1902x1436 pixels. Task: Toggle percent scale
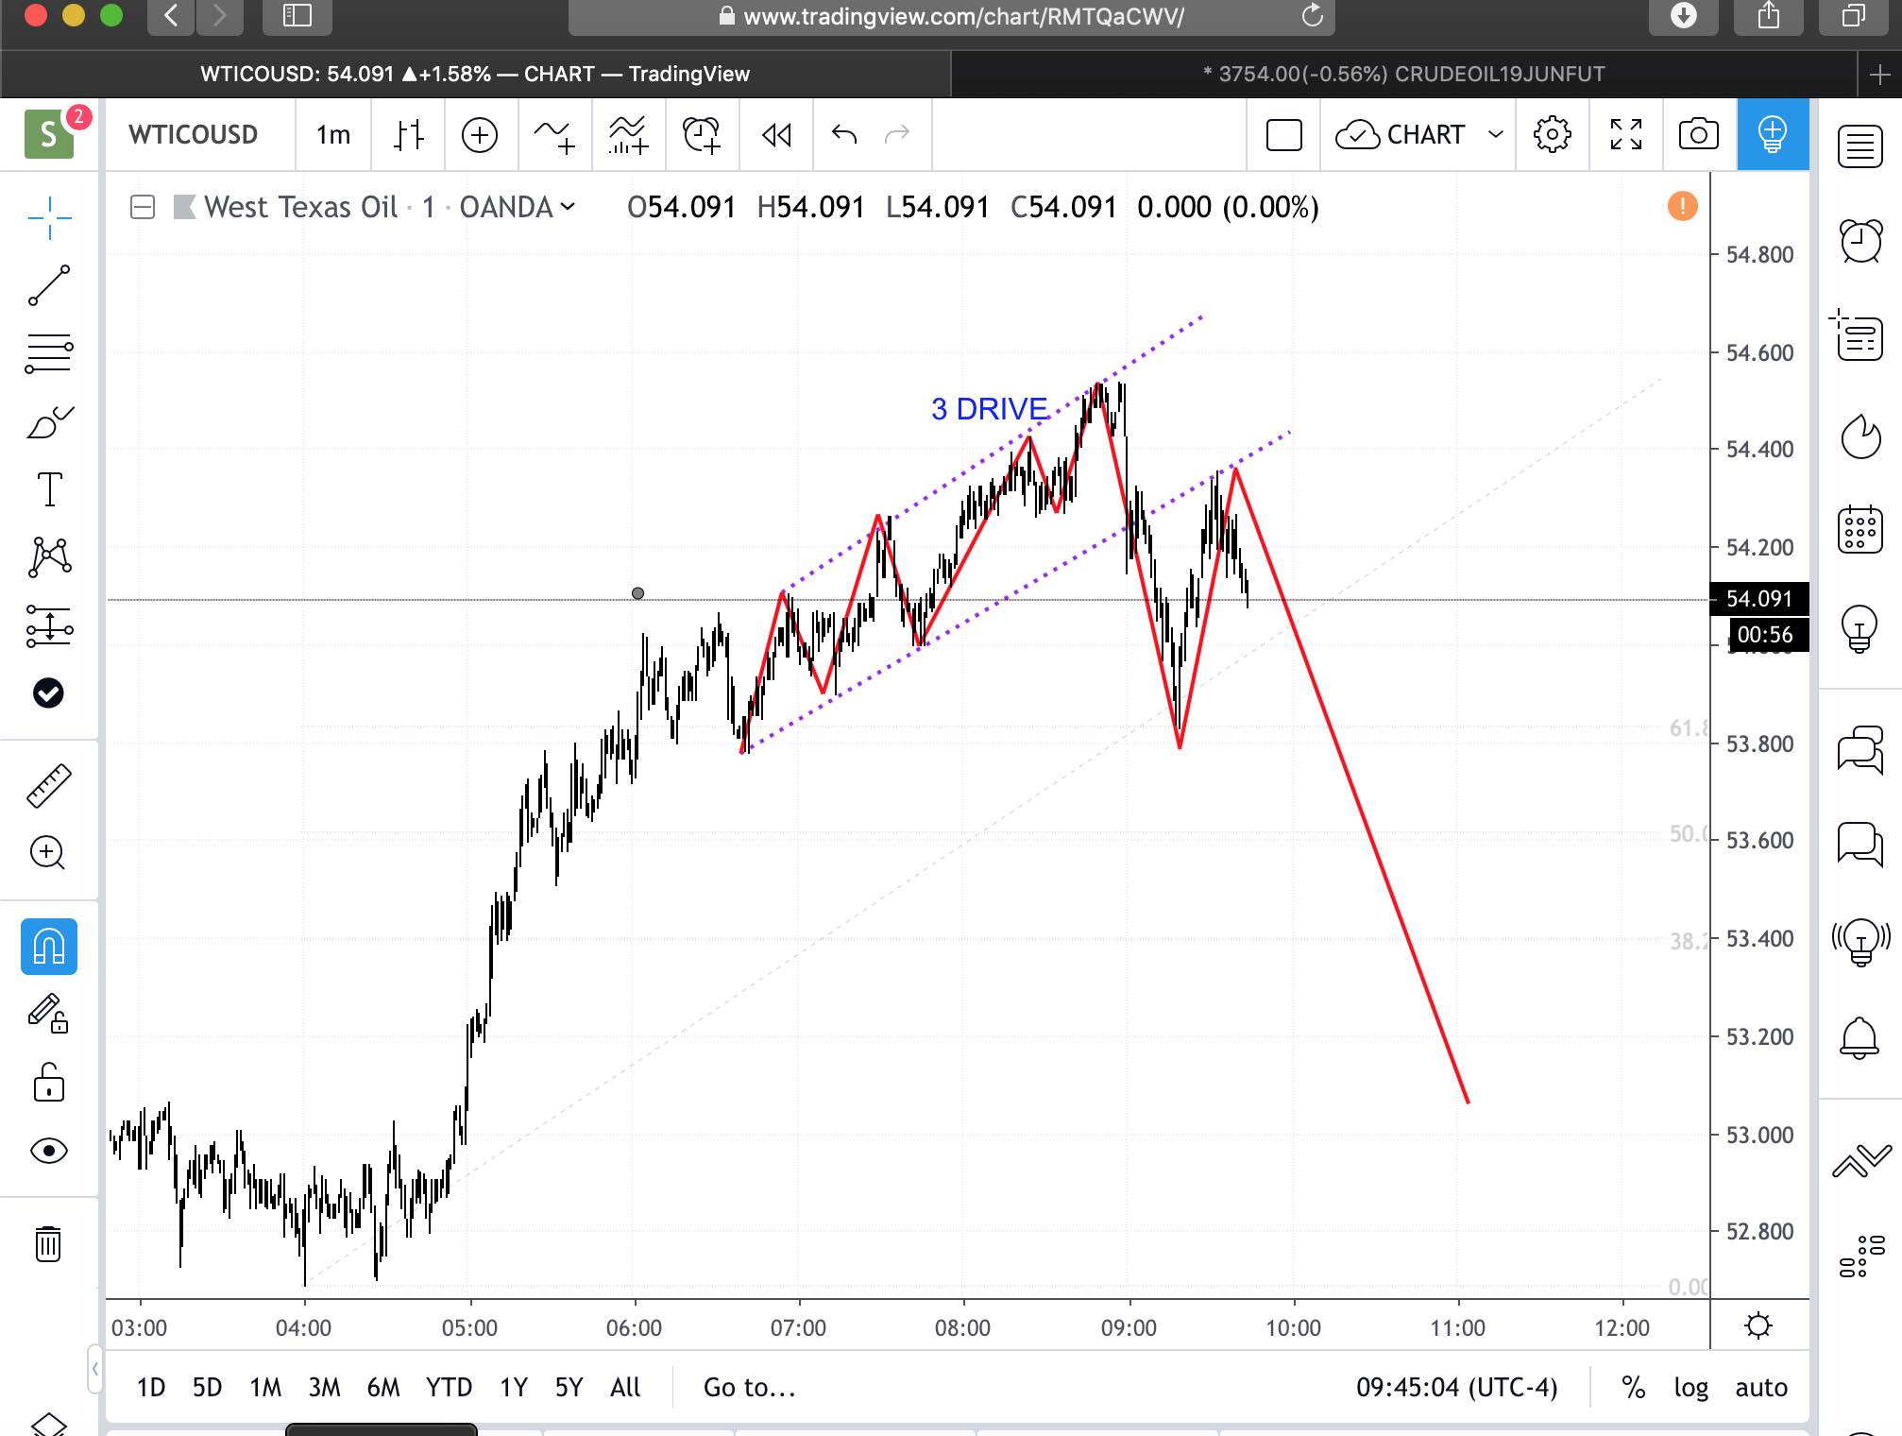point(1634,1387)
